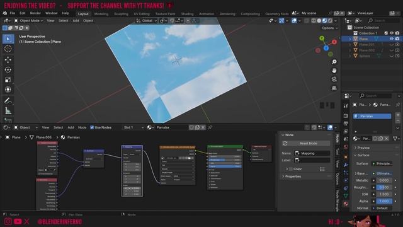The height and width of the screenshot is (227, 403).
Task: Click the outliner search field
Action: click(x=383, y=21)
